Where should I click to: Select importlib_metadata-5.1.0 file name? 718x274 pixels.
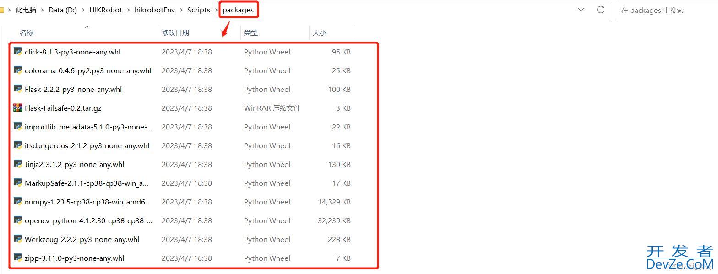(89, 127)
